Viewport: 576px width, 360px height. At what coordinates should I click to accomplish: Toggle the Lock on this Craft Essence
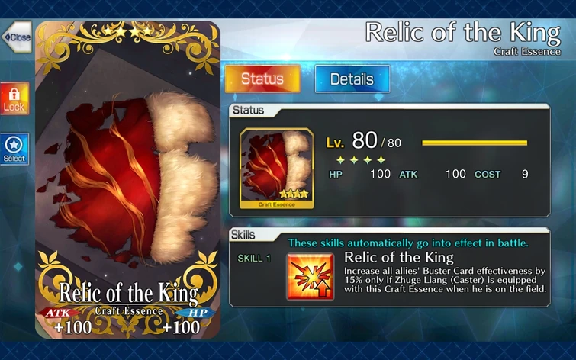point(14,98)
